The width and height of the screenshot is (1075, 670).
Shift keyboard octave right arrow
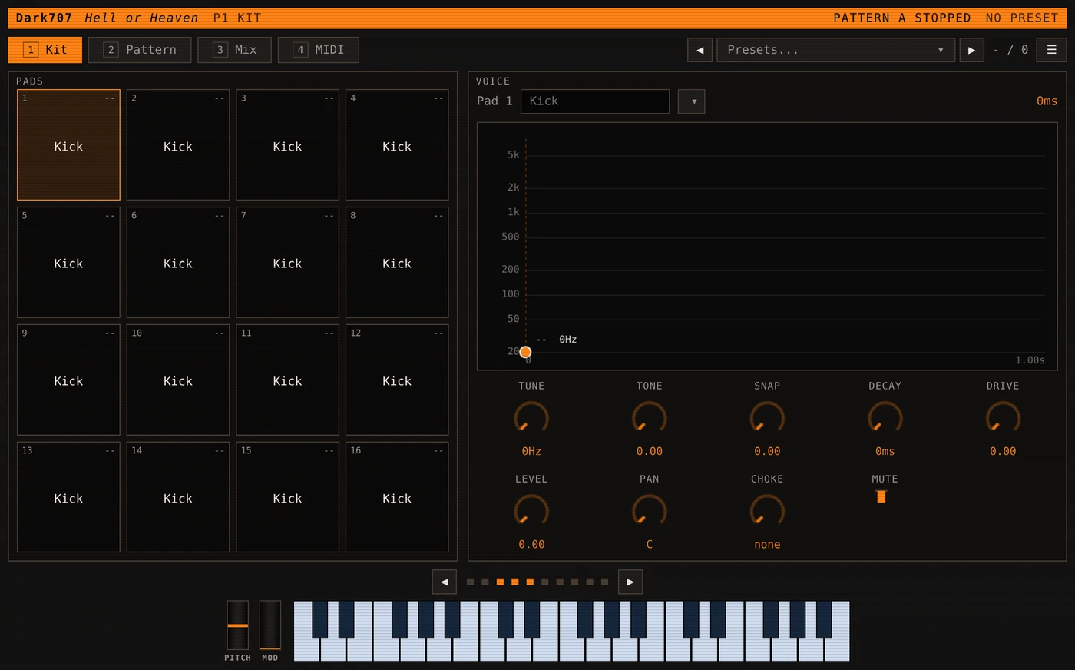630,582
